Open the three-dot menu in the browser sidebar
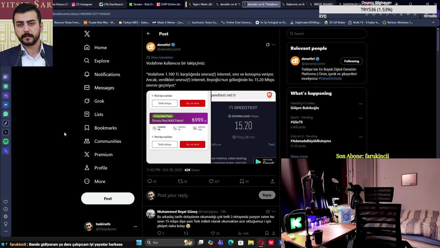The height and width of the screenshot is (248, 440). [x=5, y=231]
